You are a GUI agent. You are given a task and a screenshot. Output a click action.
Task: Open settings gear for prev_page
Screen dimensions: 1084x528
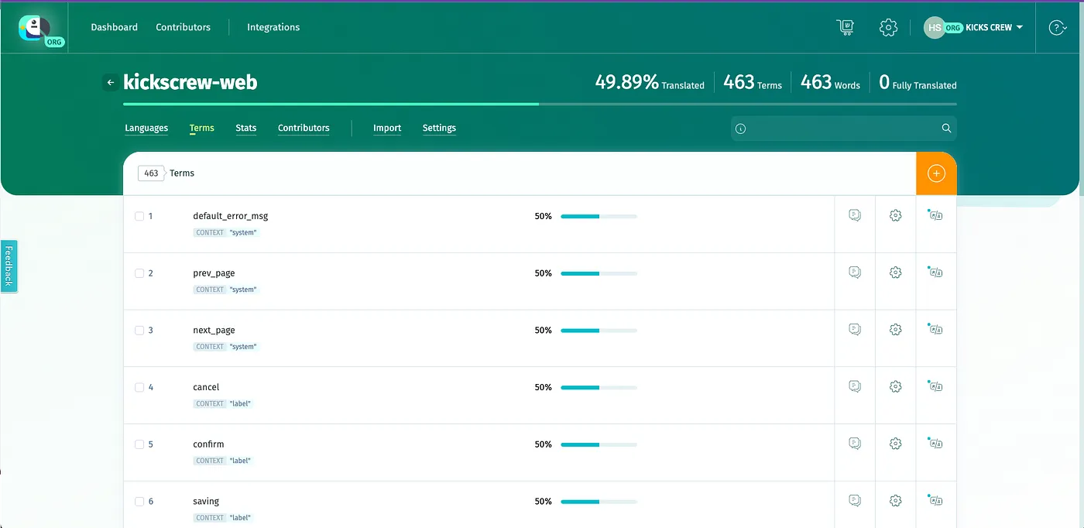pos(896,273)
